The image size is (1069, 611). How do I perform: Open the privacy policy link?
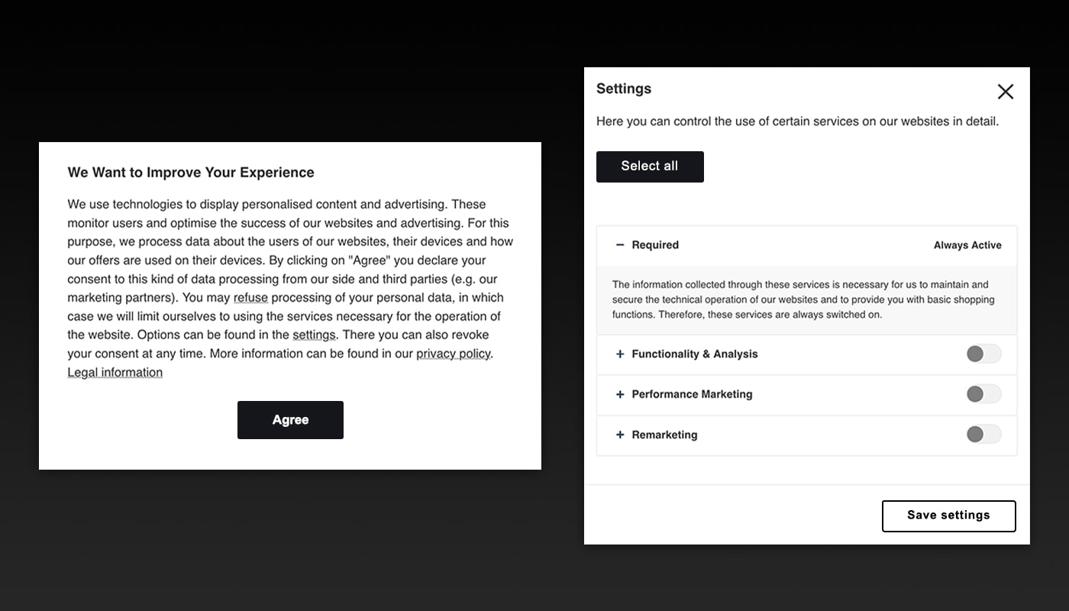(x=453, y=354)
